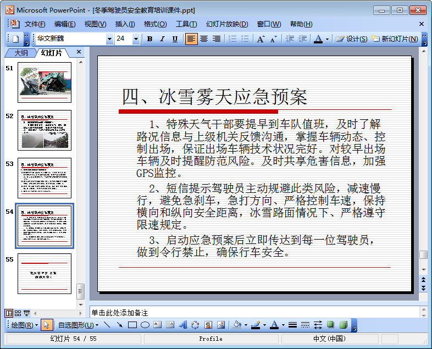Select slide 51 thumbnail
This screenshot has height=349, width=432.
45,82
